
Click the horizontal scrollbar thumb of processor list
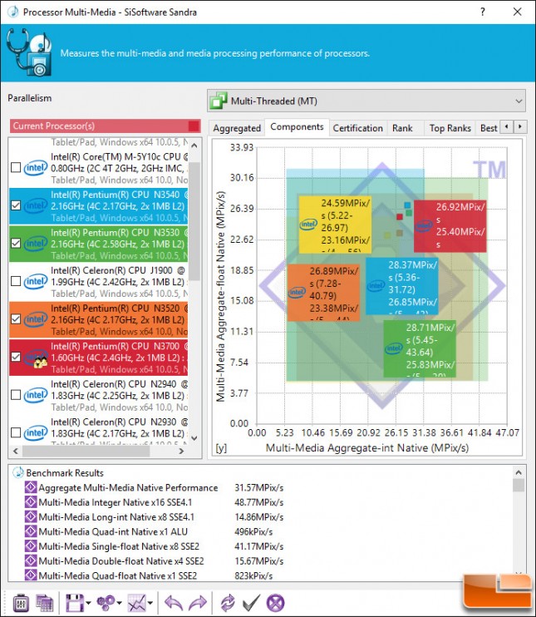pyautogui.click(x=86, y=451)
